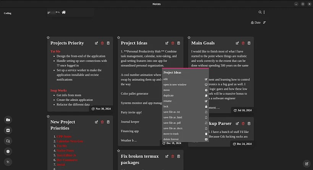Click the bottom sidebar percent-style icon

pyautogui.click(x=8, y=162)
